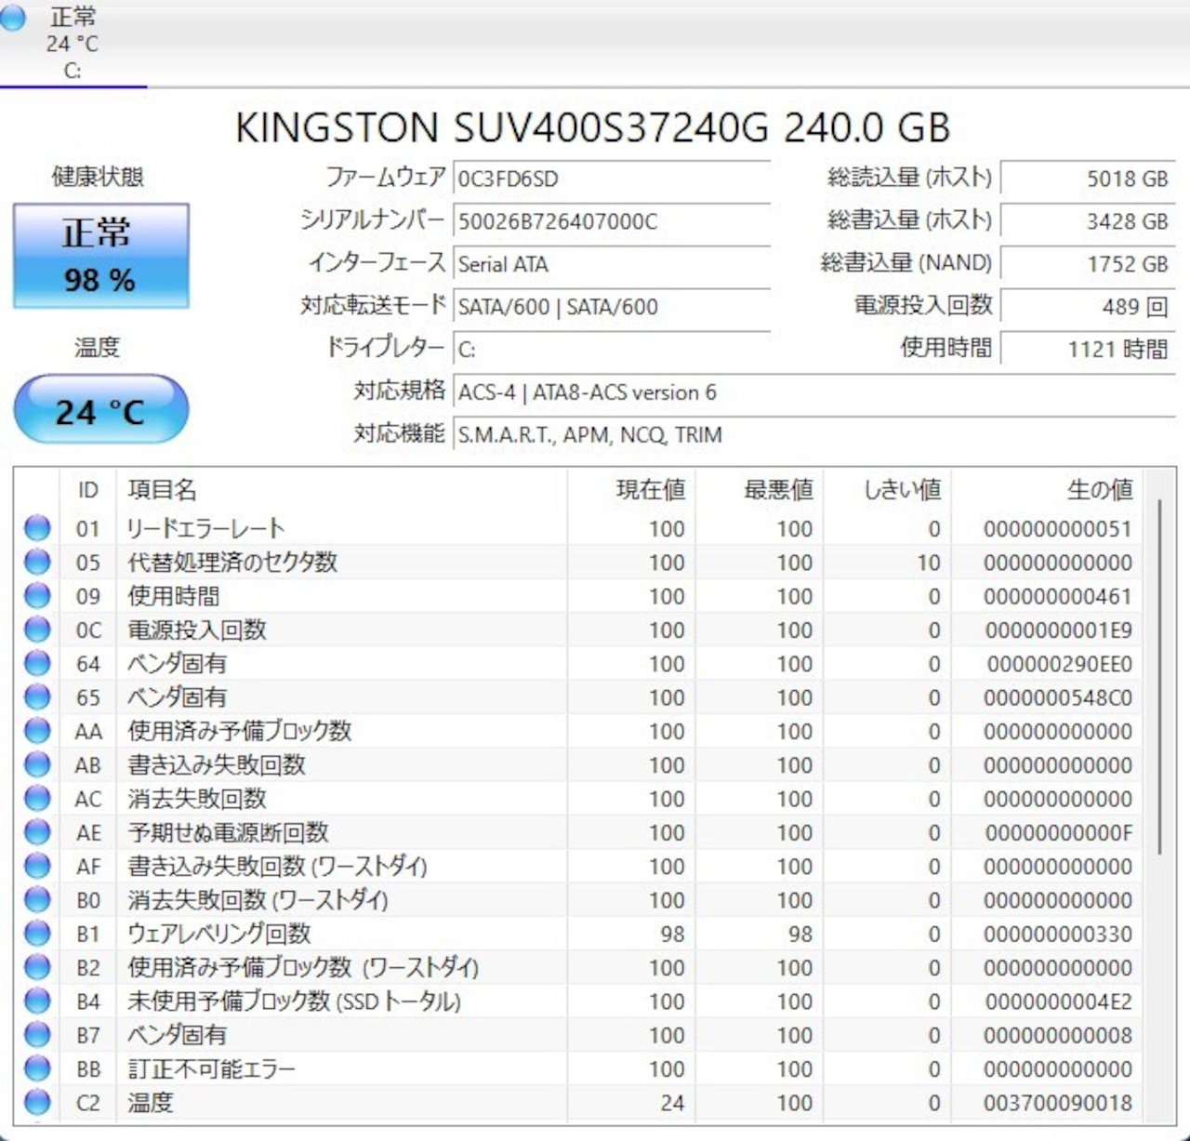Click the status icon for BB 訂正不可能エラー

[37, 1068]
